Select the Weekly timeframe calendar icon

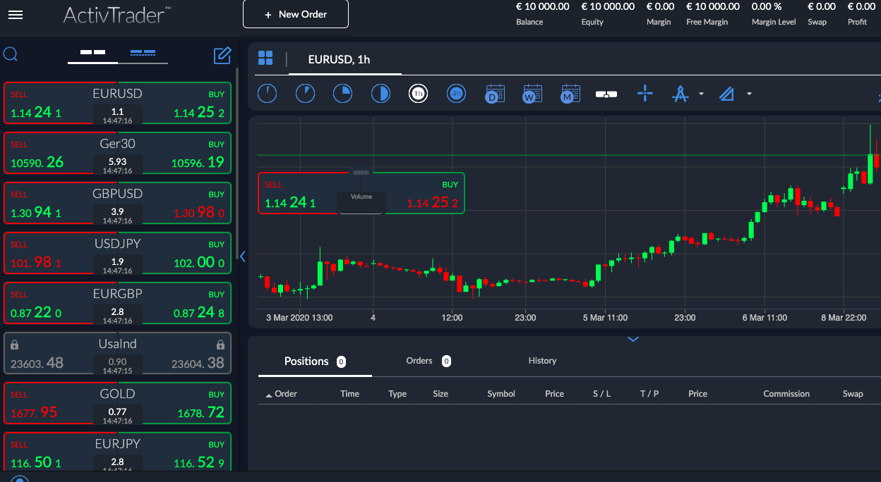[x=532, y=93]
